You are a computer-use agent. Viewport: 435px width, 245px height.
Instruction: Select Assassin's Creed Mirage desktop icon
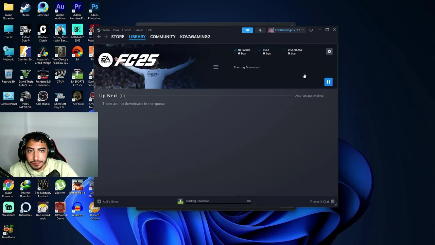[x=43, y=55]
